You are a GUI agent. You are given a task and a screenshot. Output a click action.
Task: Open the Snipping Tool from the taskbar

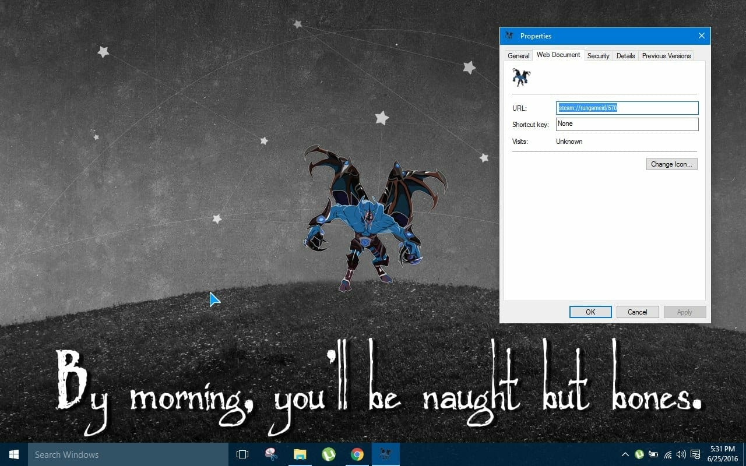pos(271,454)
